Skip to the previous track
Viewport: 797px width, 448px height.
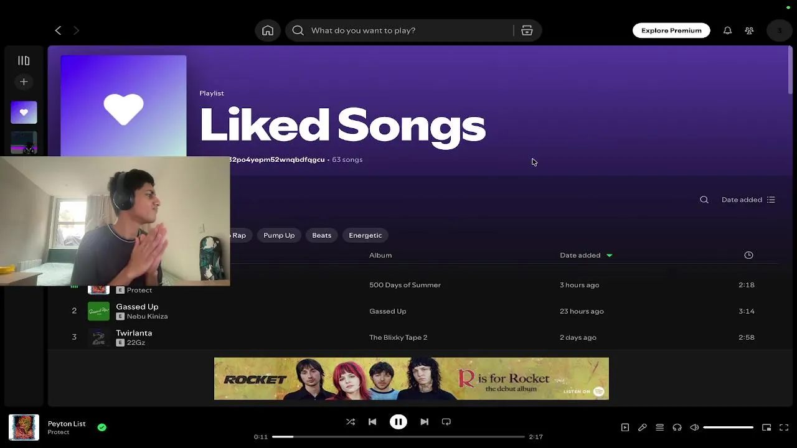coord(372,422)
